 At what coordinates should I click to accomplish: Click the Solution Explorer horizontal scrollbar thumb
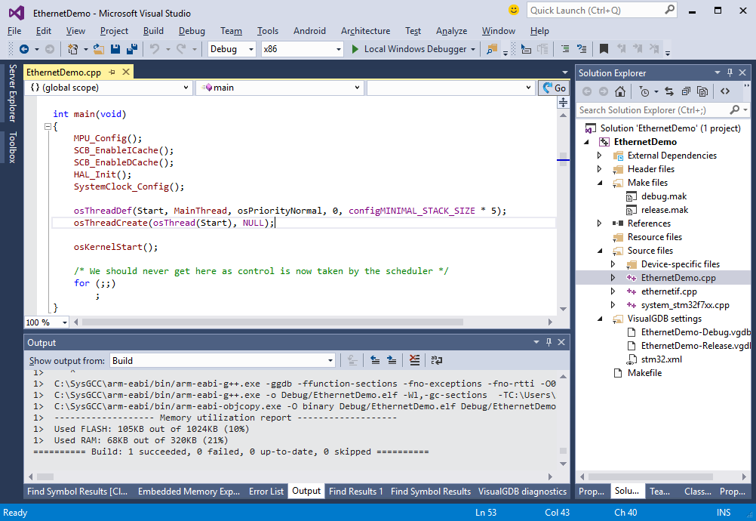(650, 476)
